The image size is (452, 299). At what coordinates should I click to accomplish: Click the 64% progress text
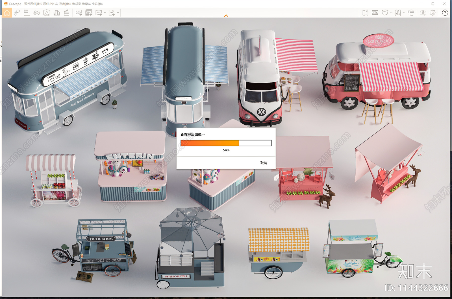point(226,150)
